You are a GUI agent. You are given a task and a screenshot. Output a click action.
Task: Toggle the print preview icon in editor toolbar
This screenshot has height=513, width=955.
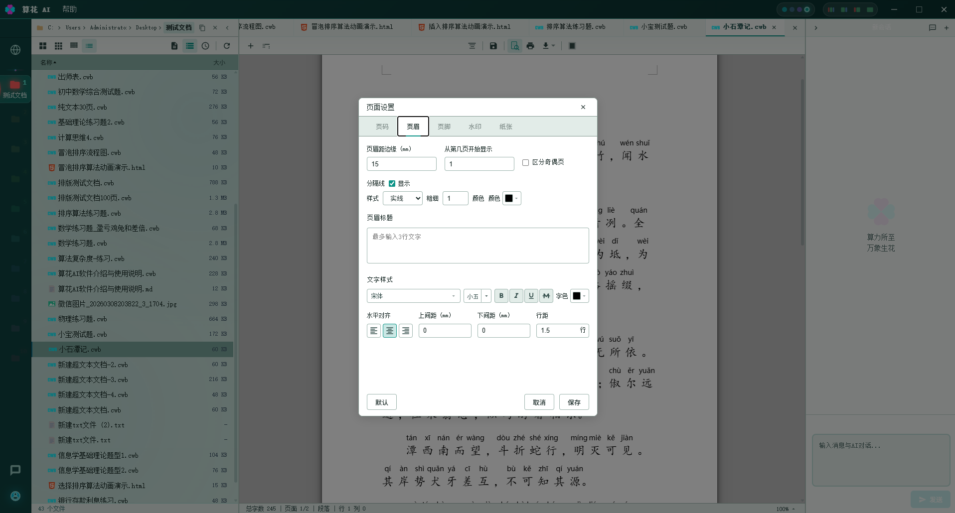515,46
